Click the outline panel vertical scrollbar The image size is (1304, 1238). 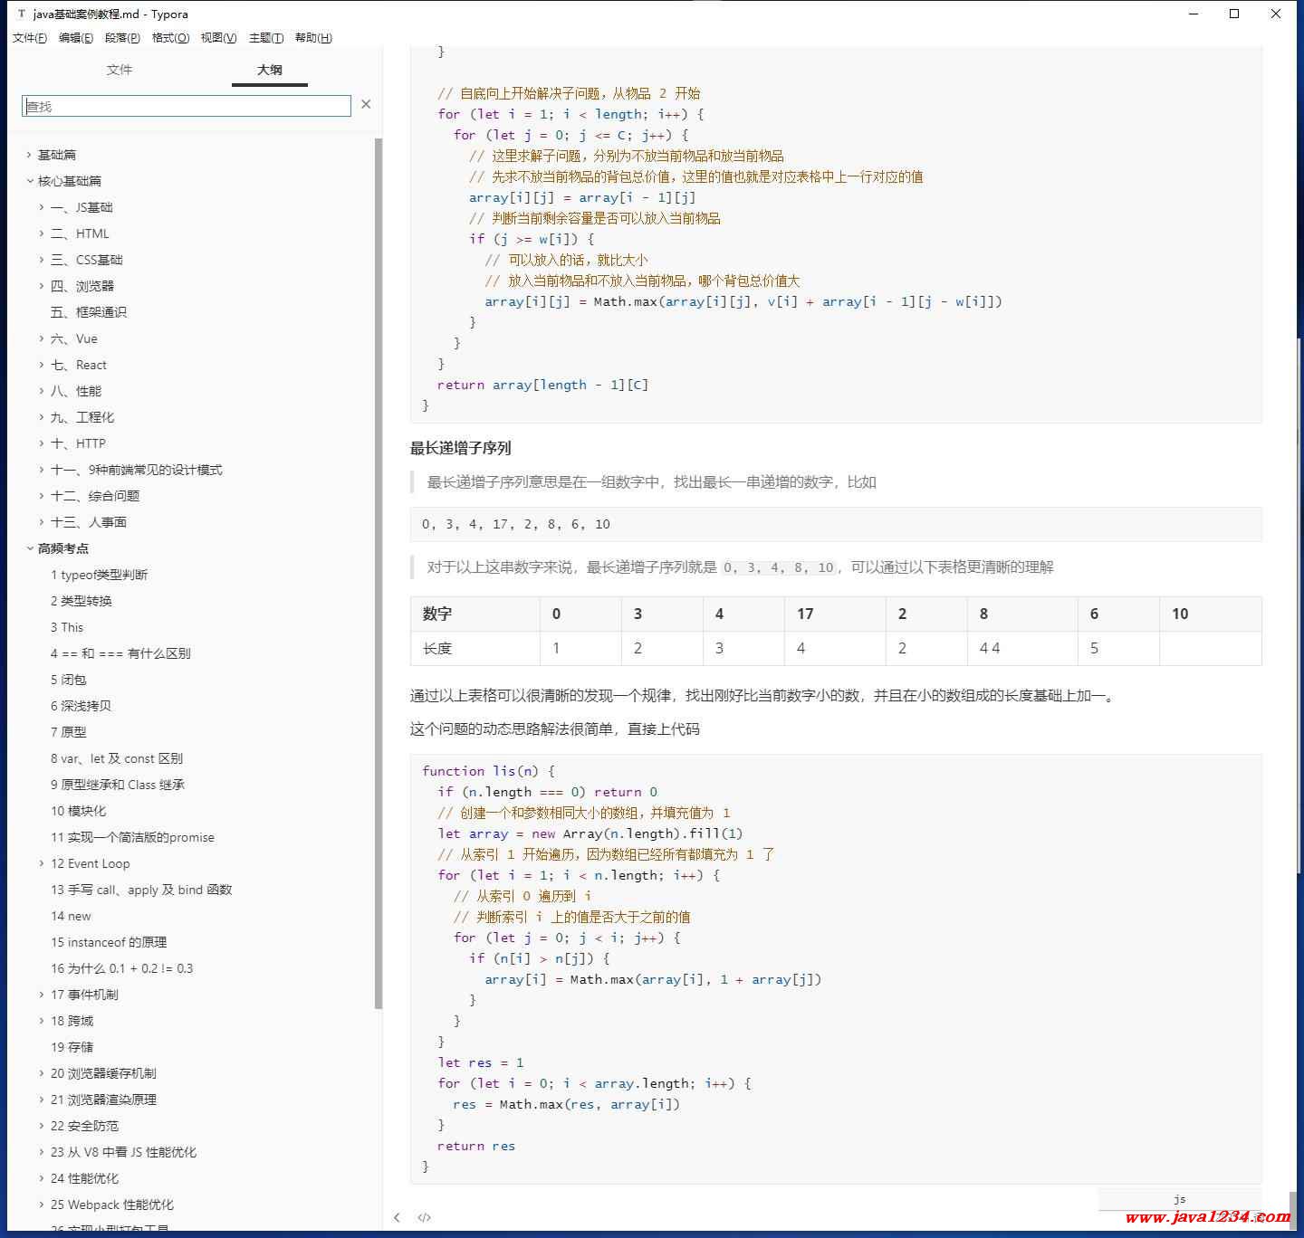(379, 572)
